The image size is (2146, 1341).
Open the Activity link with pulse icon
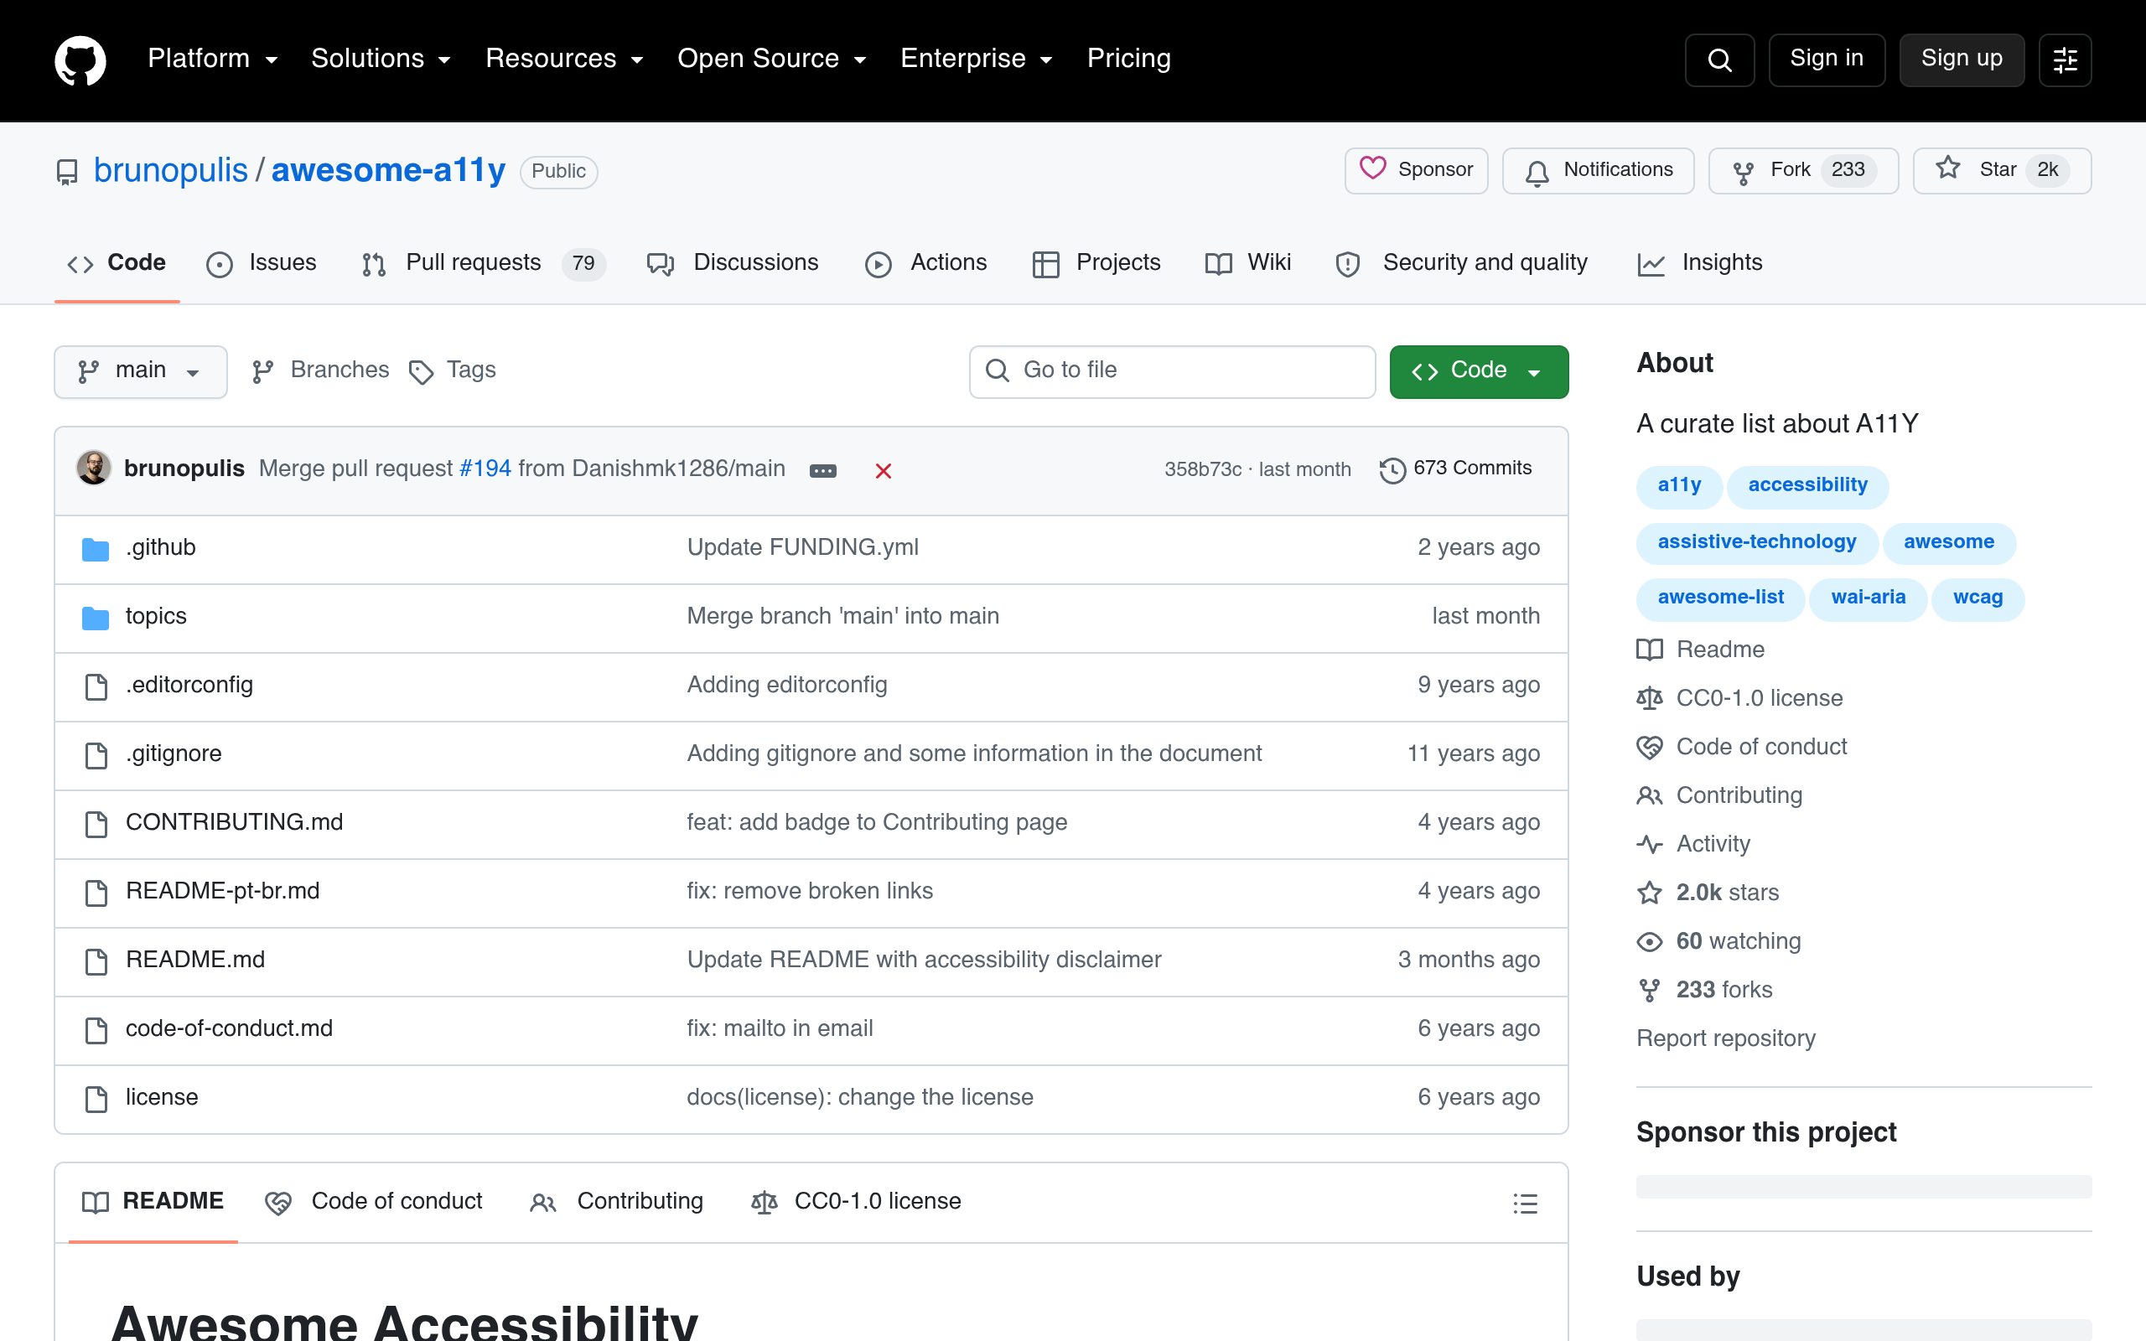coord(1693,843)
